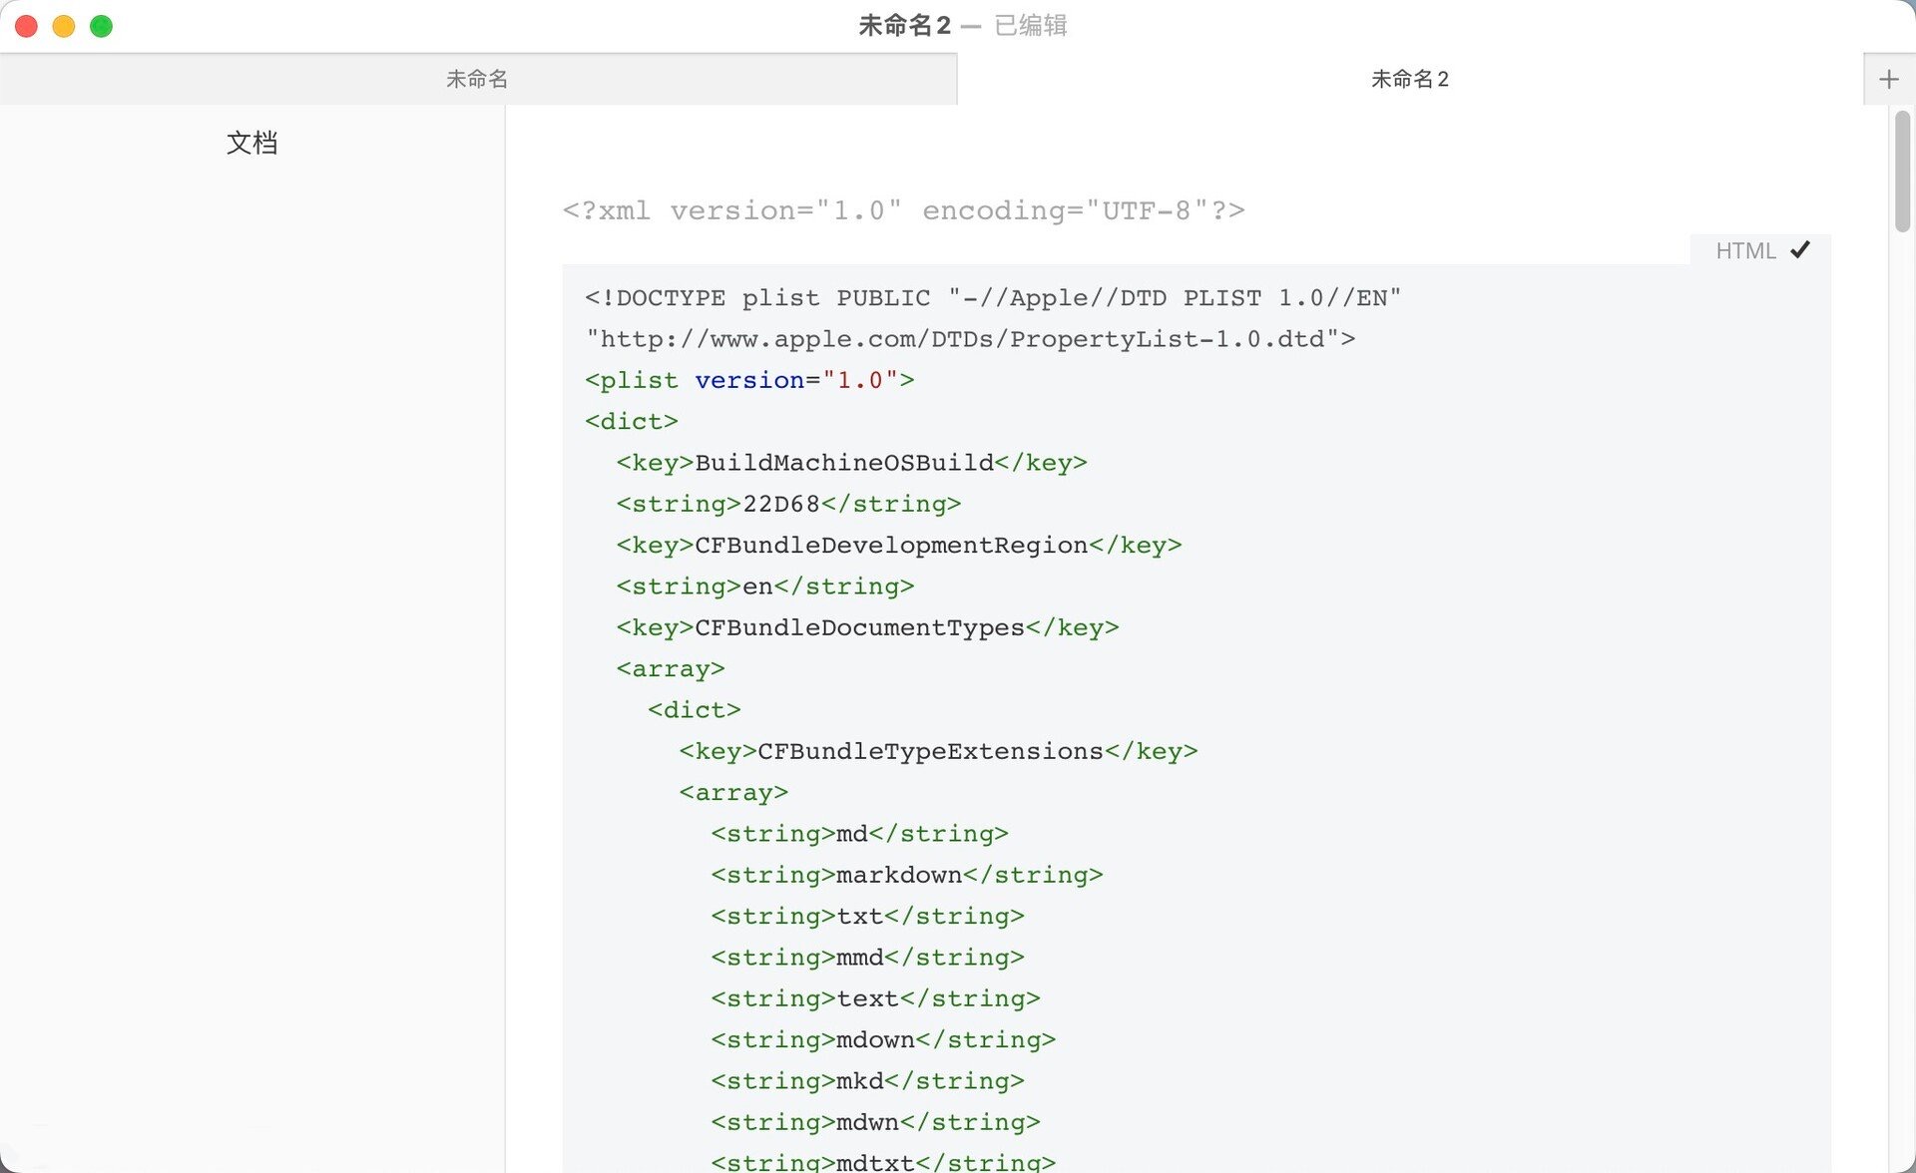Image resolution: width=1916 pixels, height=1173 pixels.
Task: Click the DOCTYPE plist line
Action: tap(993, 298)
